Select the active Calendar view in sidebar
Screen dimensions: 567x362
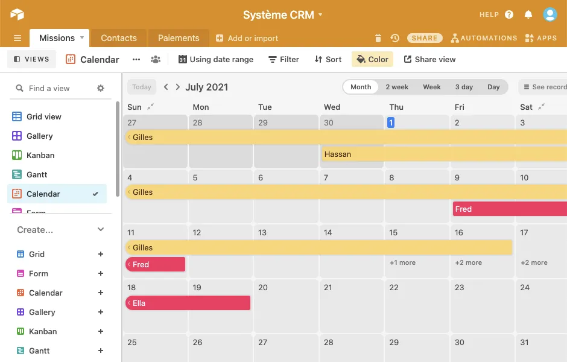(x=57, y=194)
